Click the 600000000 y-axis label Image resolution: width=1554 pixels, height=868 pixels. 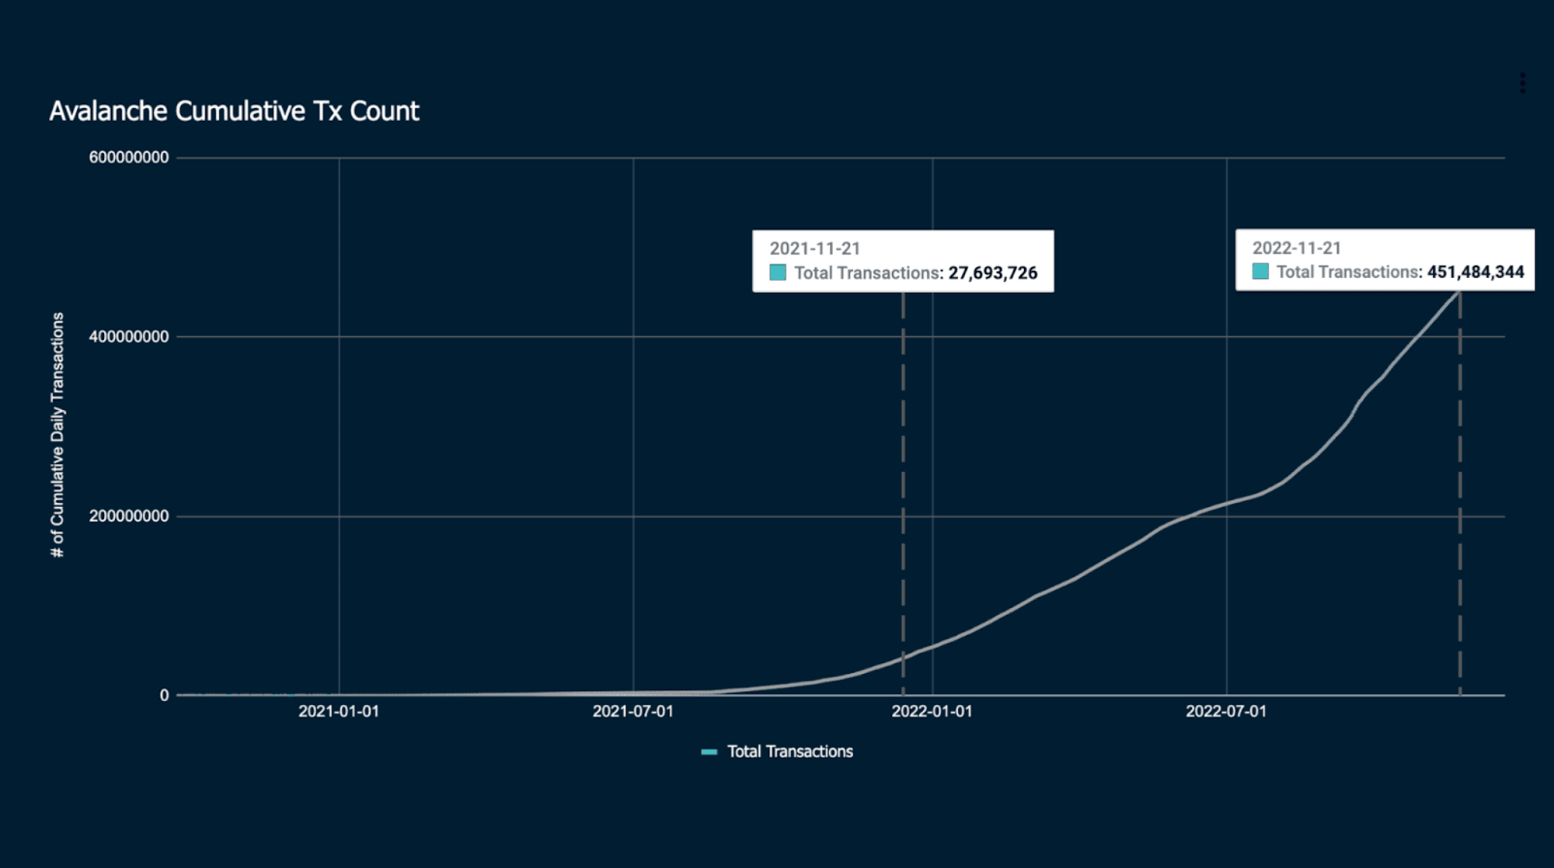click(x=128, y=158)
